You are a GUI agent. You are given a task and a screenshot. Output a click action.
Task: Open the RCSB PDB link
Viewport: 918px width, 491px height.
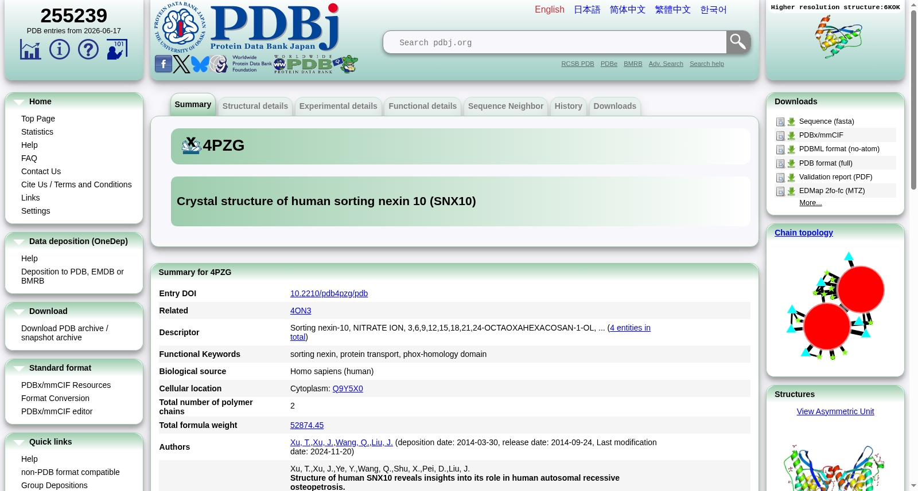tap(578, 64)
